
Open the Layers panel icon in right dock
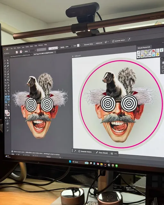tap(163, 63)
